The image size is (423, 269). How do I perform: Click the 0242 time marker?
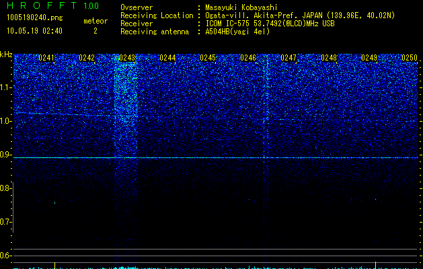point(87,58)
